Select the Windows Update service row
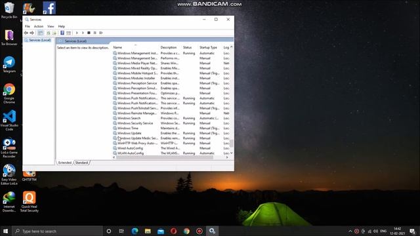 [171, 133]
